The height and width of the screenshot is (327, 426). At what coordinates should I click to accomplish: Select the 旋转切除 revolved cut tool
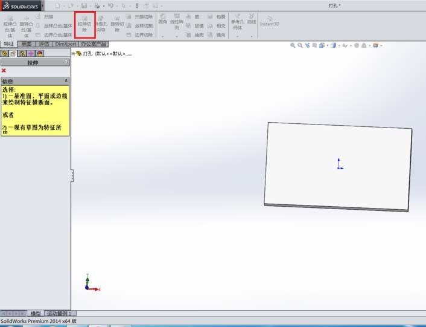click(117, 24)
